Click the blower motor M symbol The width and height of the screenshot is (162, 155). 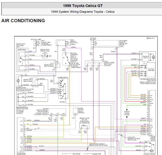(x=18, y=81)
